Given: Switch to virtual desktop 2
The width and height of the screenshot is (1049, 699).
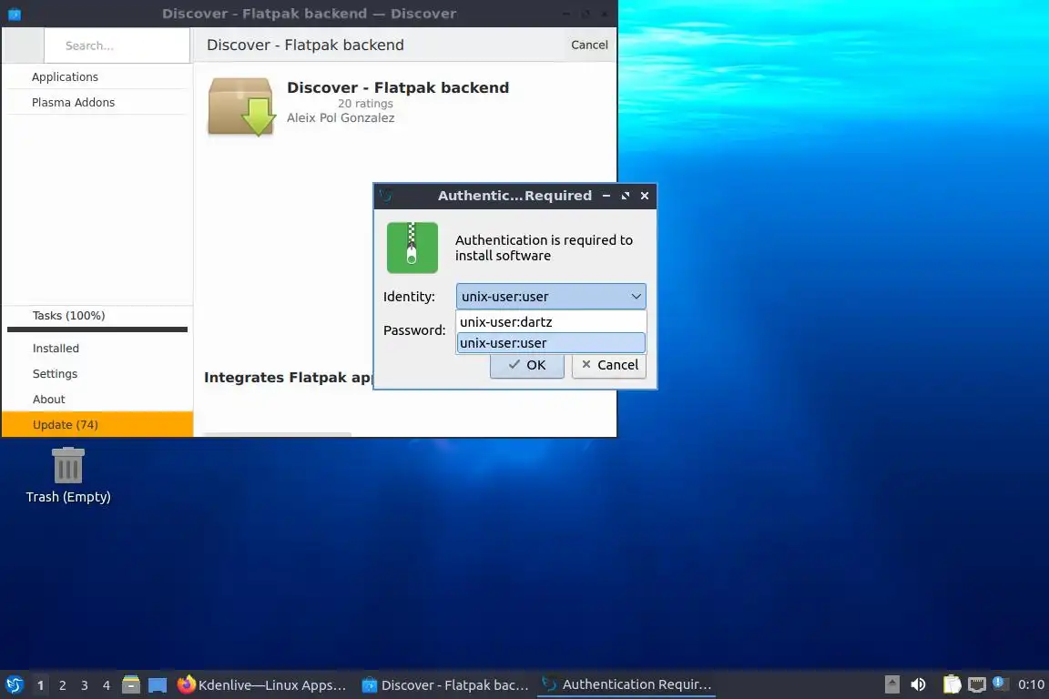Looking at the screenshot, I should pyautogui.click(x=62, y=685).
